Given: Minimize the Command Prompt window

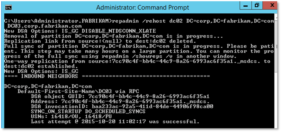Looking at the screenshot, I should tap(242, 6).
